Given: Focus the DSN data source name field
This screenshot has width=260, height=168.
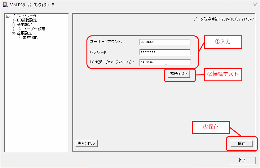Looking at the screenshot, I should 165,62.
